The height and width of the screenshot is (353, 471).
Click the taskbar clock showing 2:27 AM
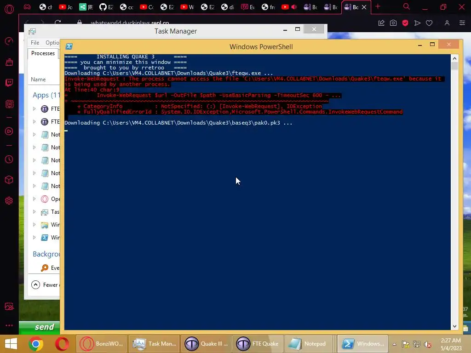coord(451,344)
